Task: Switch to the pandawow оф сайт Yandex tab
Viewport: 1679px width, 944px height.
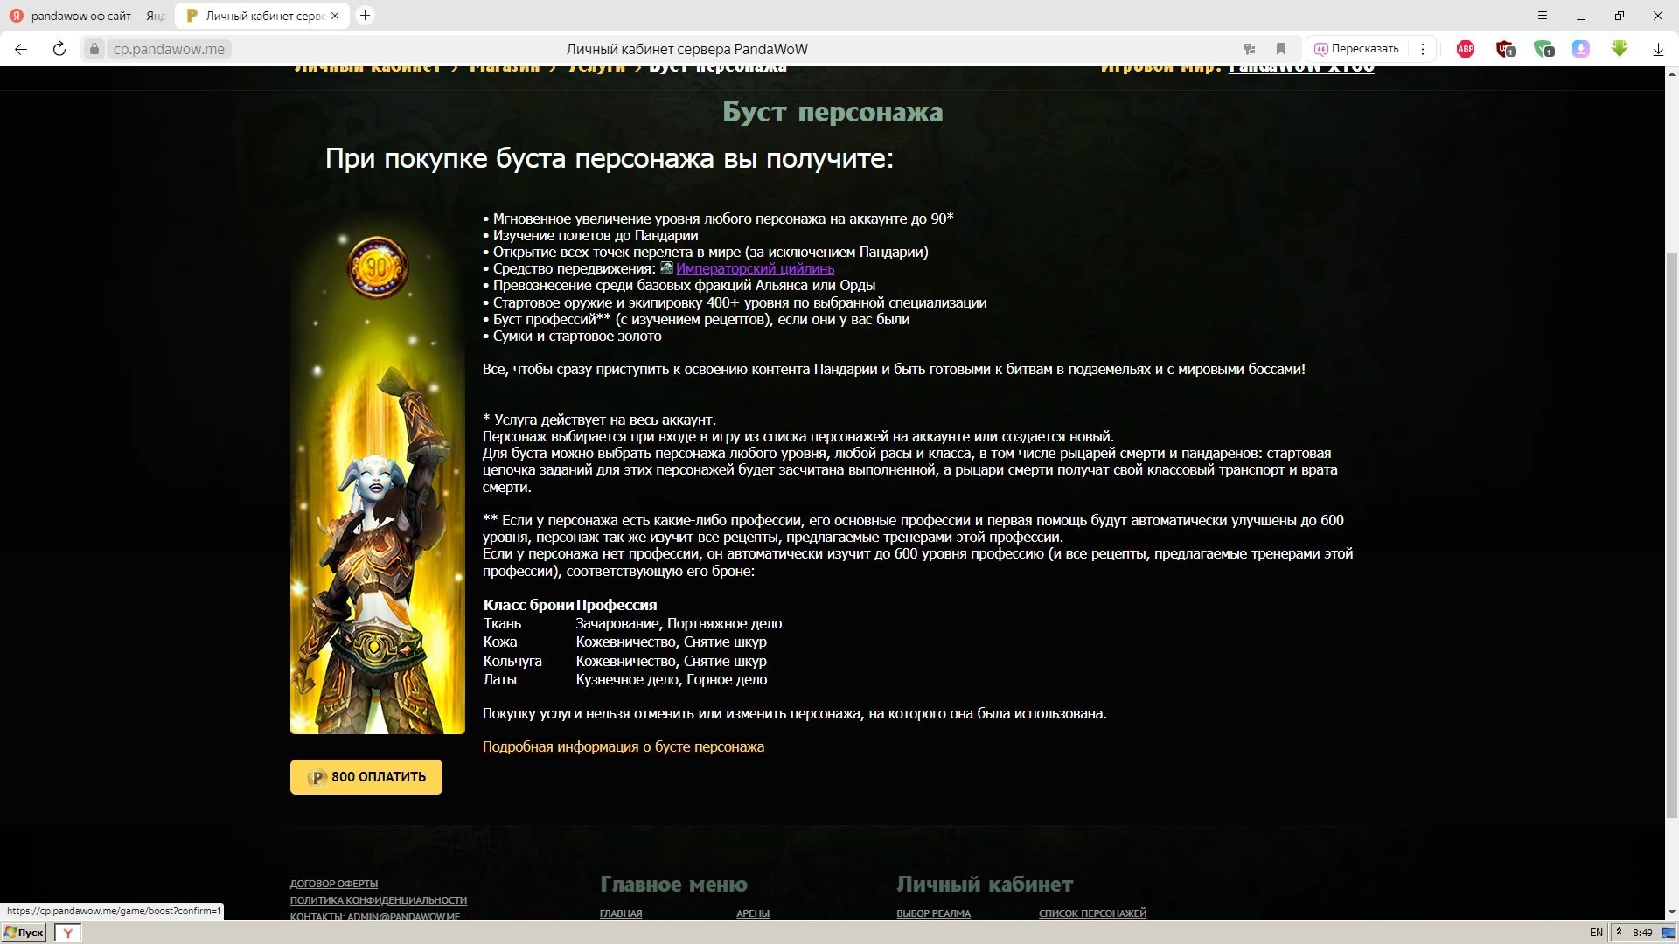Action: pos(87,16)
